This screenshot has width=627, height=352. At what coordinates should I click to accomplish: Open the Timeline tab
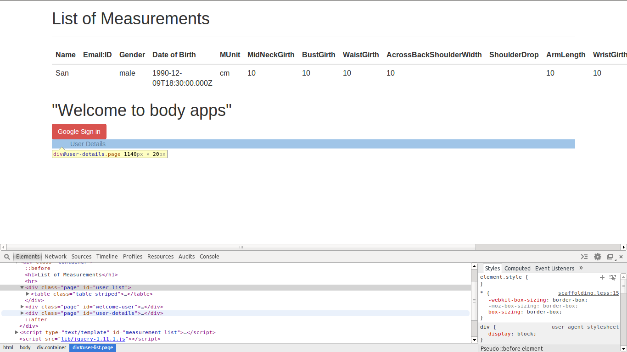107,257
